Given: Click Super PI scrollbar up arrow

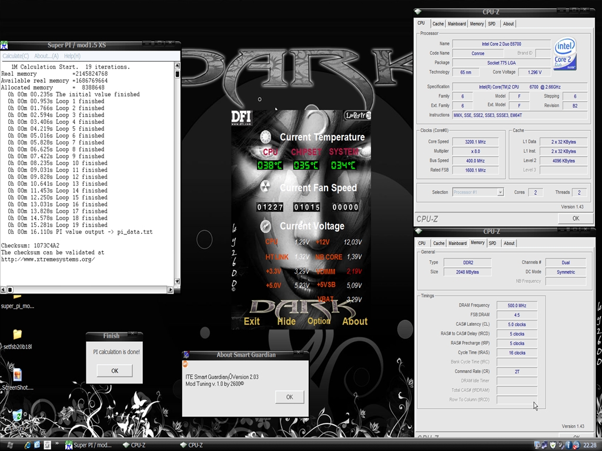Looking at the screenshot, I should pyautogui.click(x=177, y=66).
